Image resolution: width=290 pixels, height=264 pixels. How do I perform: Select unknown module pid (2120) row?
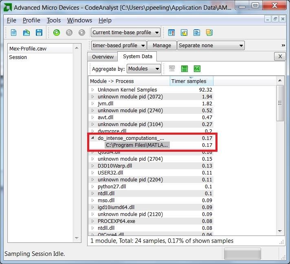(x=151, y=214)
